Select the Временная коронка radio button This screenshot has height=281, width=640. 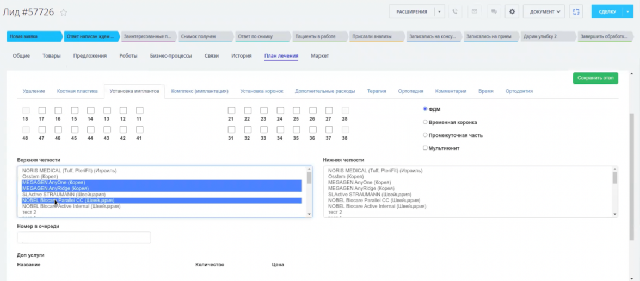[425, 122]
